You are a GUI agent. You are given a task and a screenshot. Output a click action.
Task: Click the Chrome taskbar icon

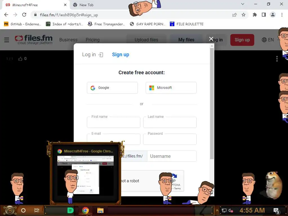pyautogui.click(x=85, y=210)
